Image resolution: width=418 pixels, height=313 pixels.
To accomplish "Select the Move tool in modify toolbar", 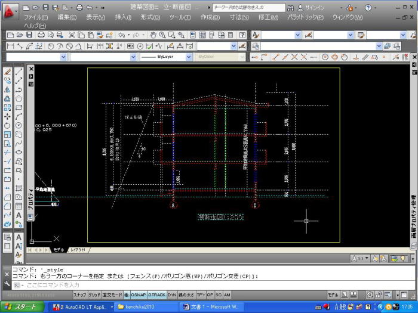I will click(x=7, y=117).
